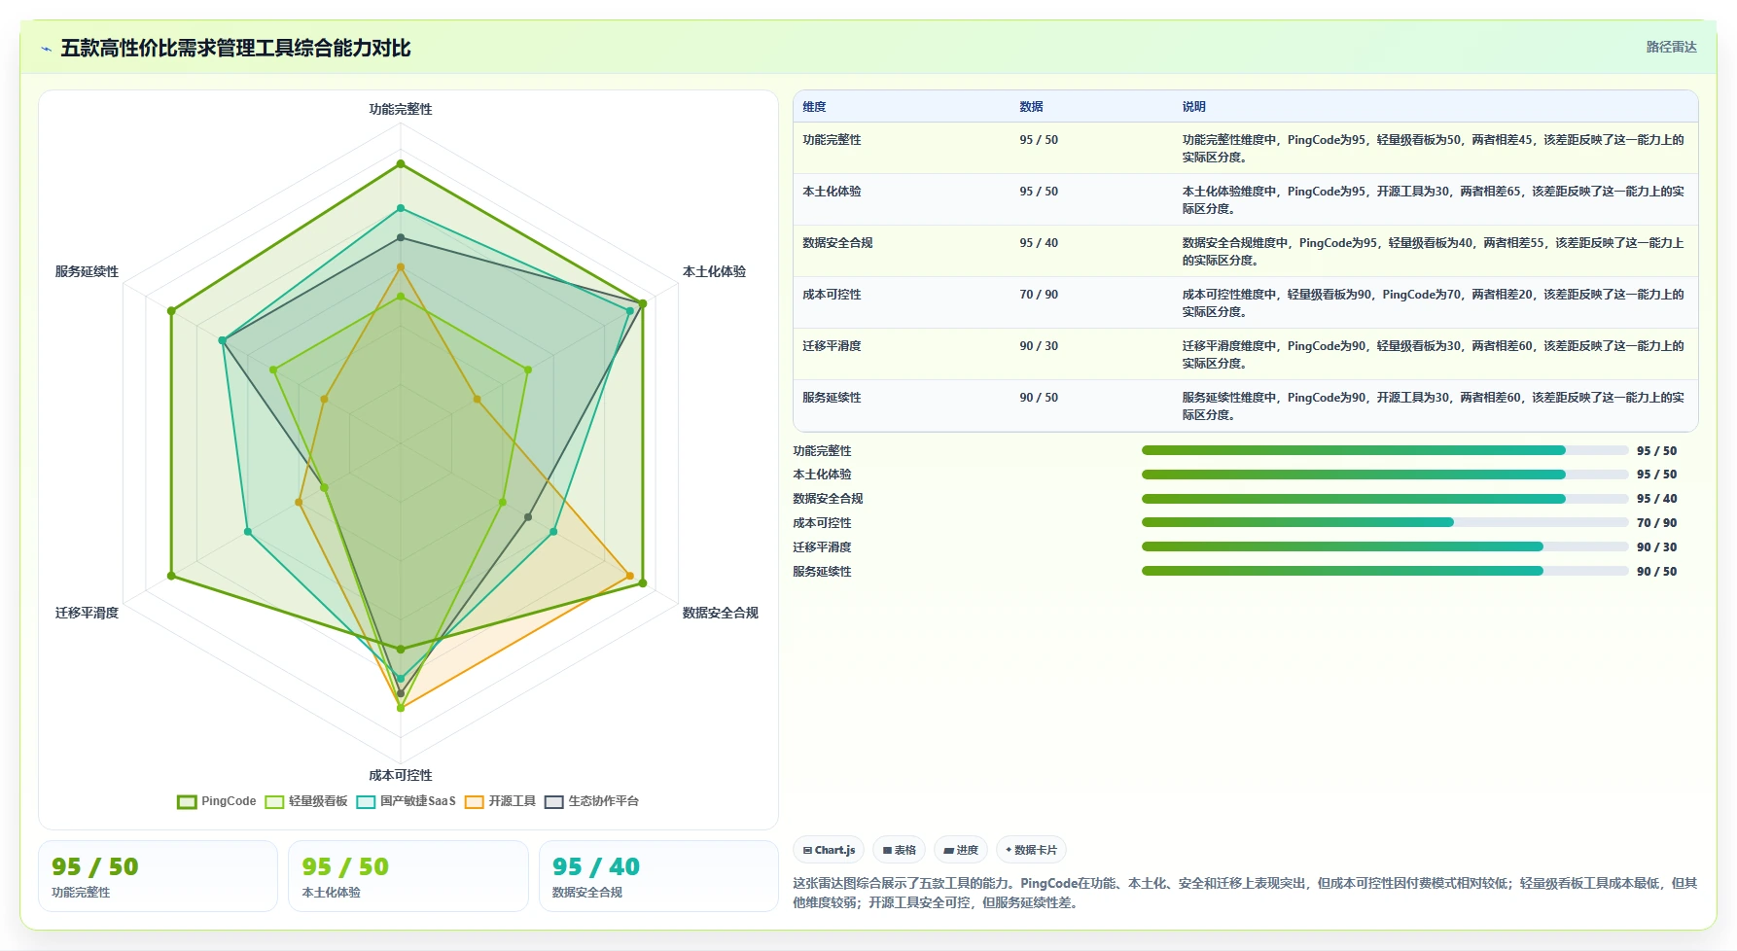Click the 成本可控性 progress bar
The image size is (1737, 951).
click(x=1385, y=522)
